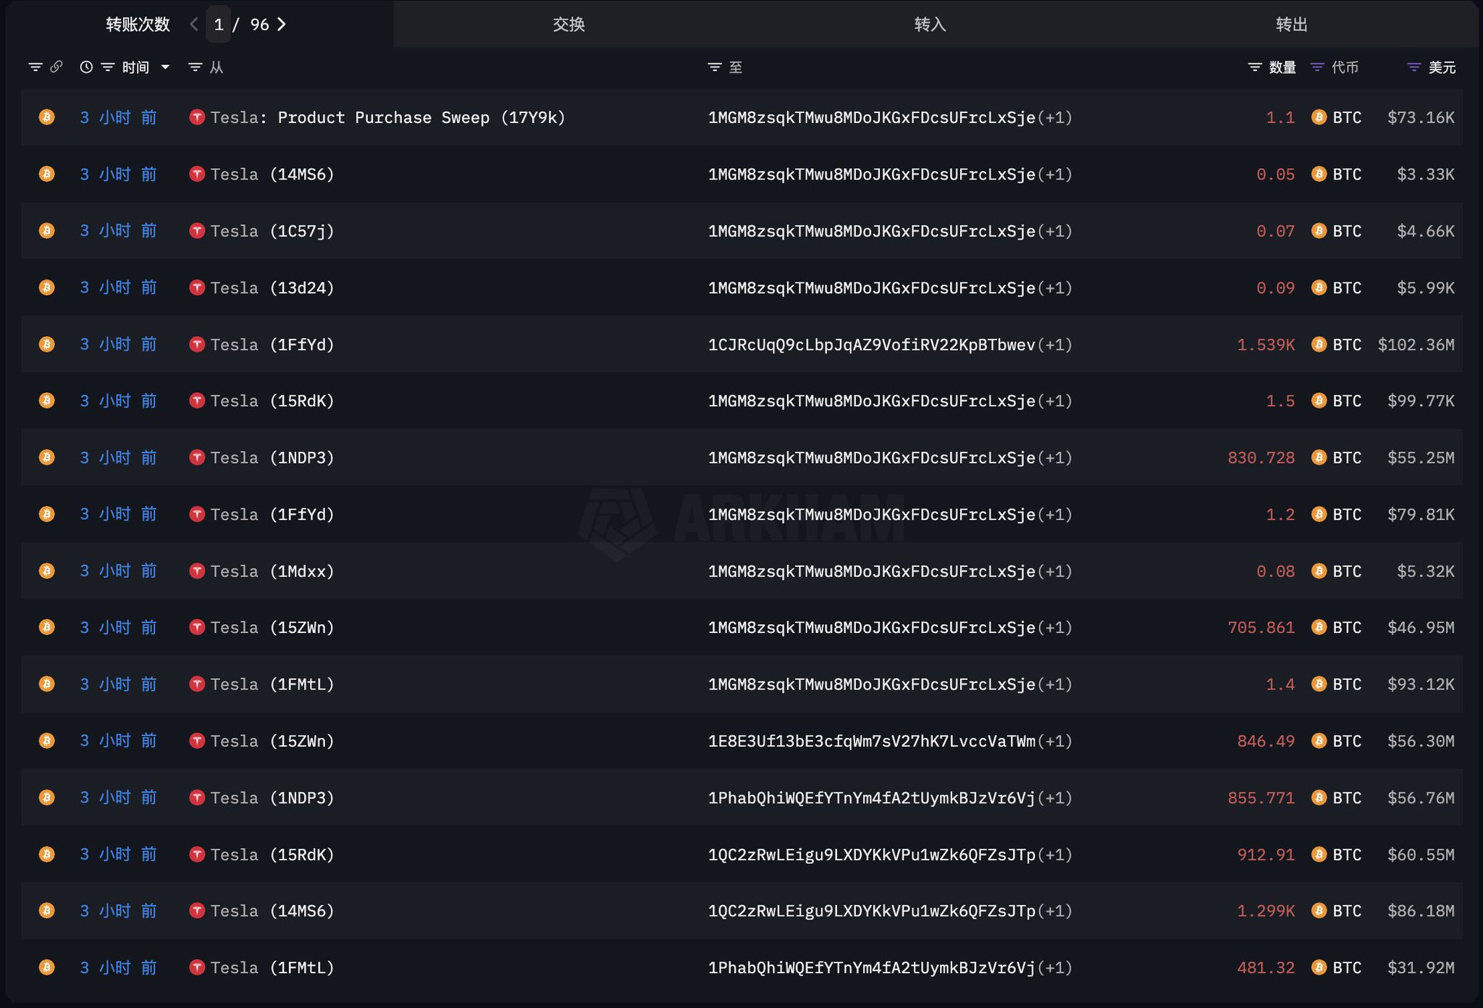The image size is (1483, 1008).
Task: Click the USD value $79.81K
Action: pyautogui.click(x=1421, y=514)
